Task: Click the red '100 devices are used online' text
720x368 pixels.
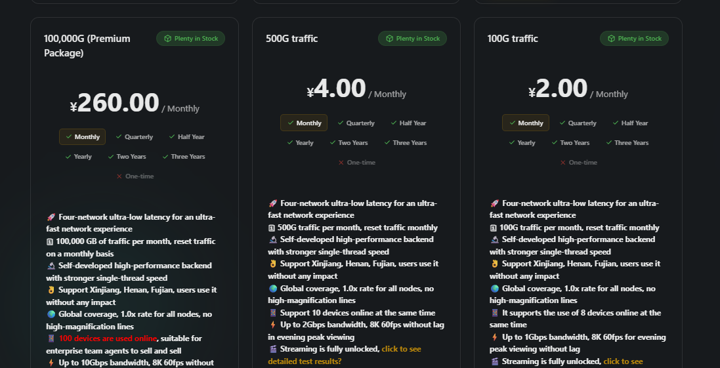Action: (x=108, y=338)
